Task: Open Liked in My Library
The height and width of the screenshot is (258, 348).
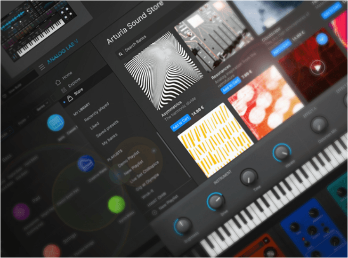Action: [95, 126]
